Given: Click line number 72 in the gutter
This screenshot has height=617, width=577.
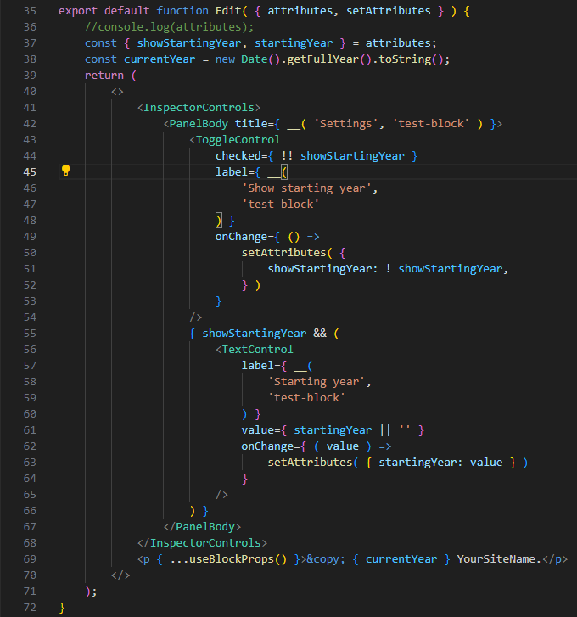Looking at the screenshot, I should point(30,607).
